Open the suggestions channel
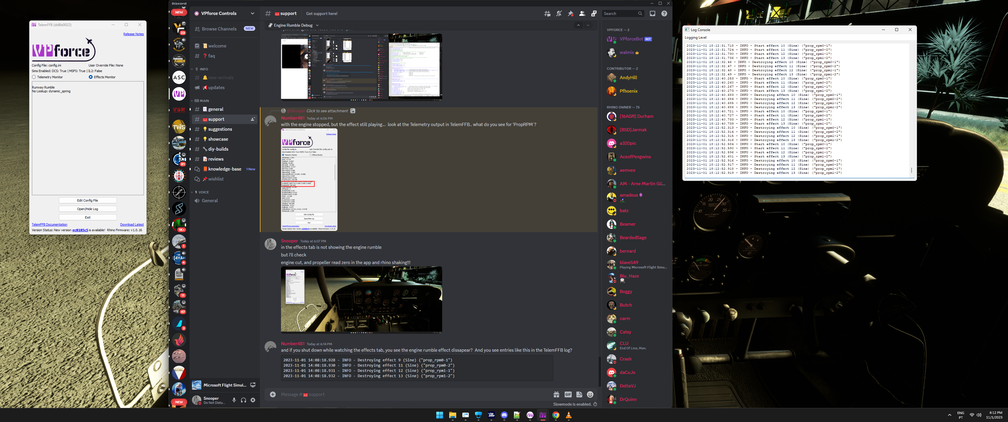 click(x=220, y=129)
